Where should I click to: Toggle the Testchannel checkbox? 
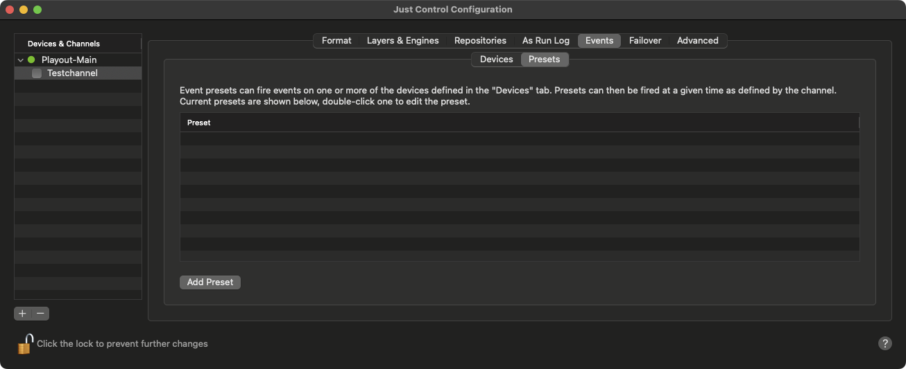pyautogui.click(x=37, y=73)
